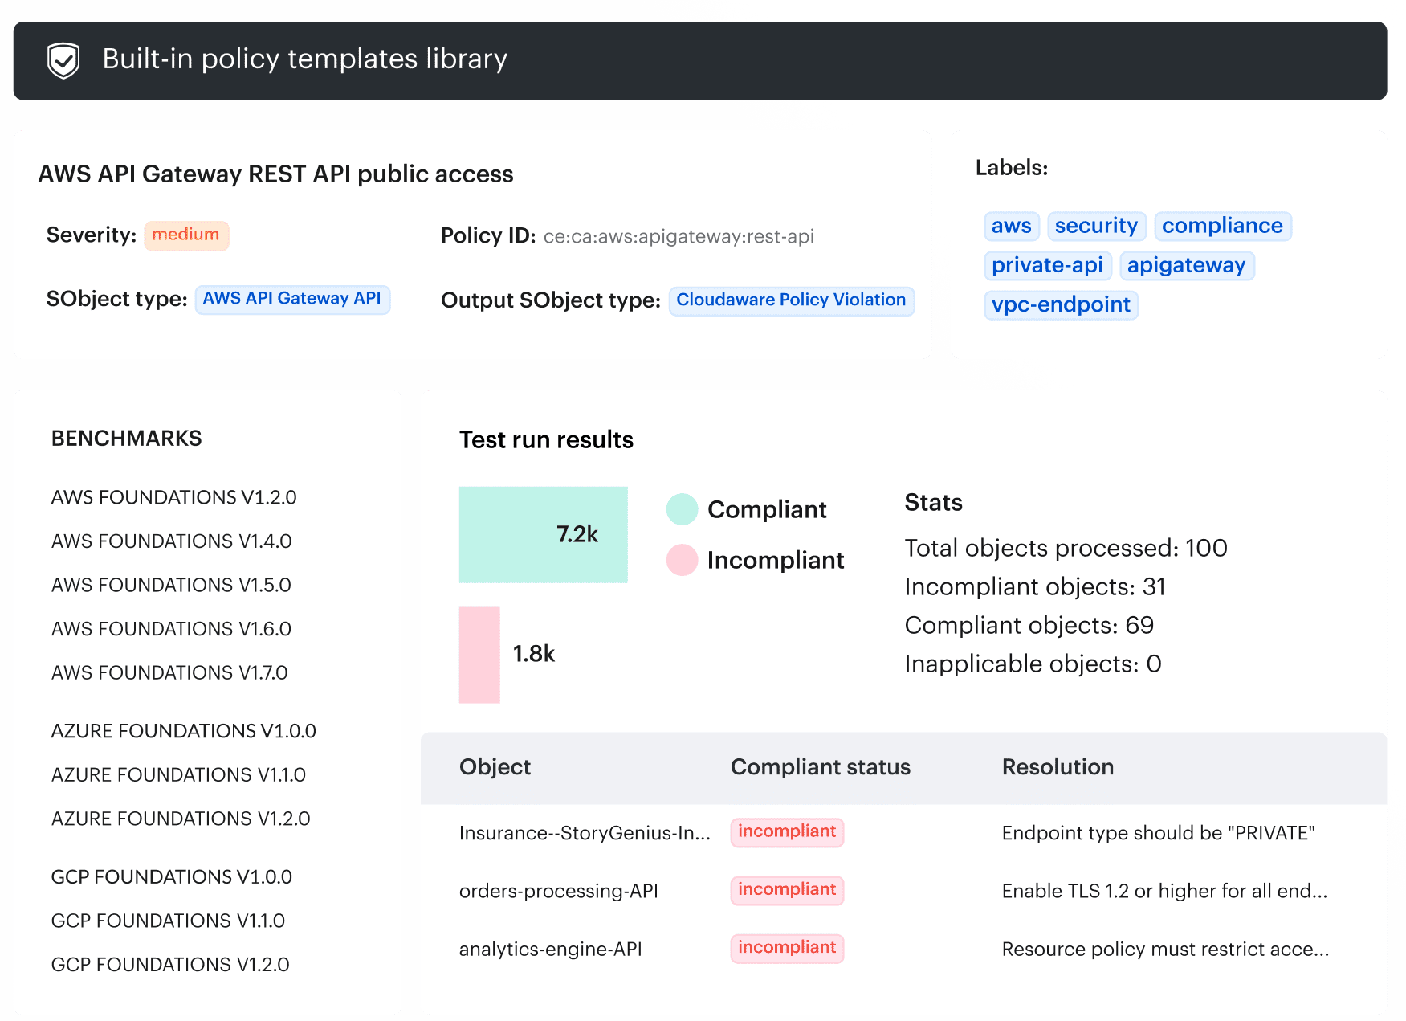Click the Endpoint type should be "PRIVATE" resolution

point(1159,833)
